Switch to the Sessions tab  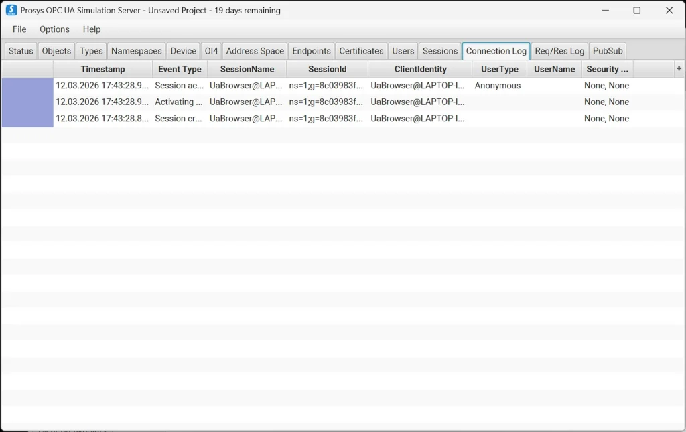440,51
